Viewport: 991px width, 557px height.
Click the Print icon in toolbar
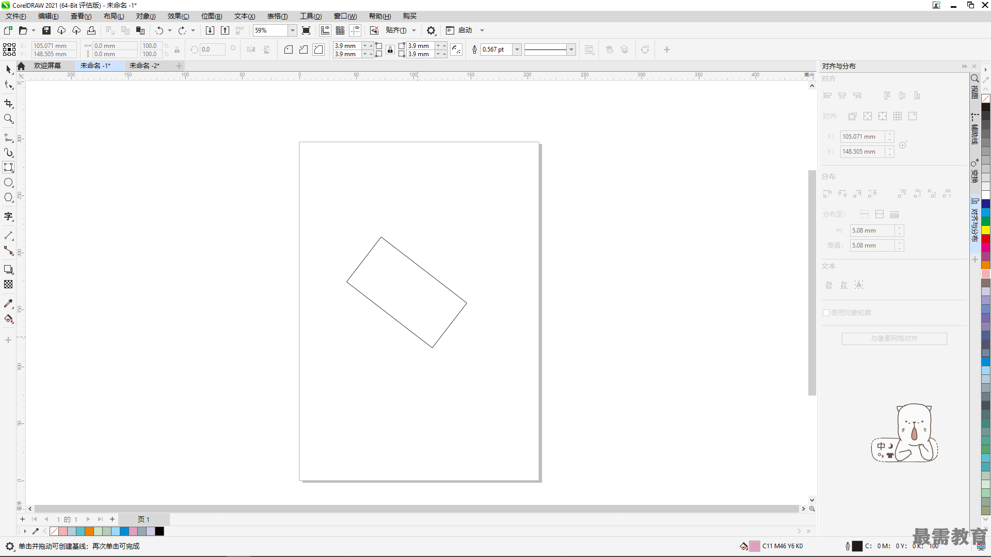tap(91, 30)
